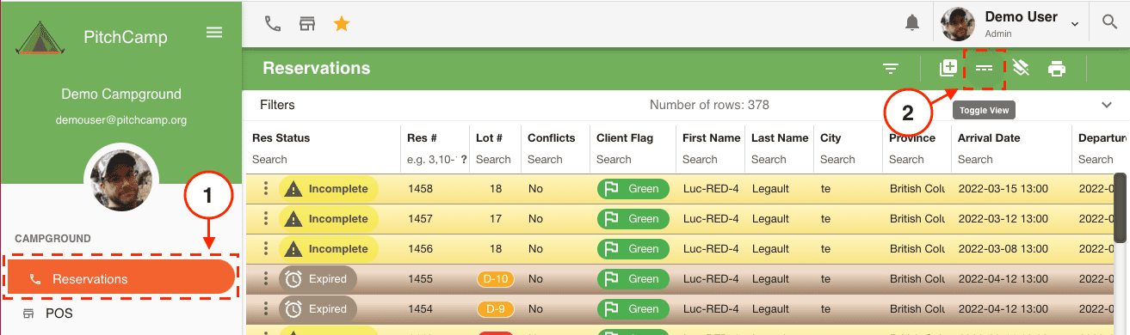This screenshot has height=335, width=1130.
Task: Click Res # 1457 cell
Action: point(420,219)
